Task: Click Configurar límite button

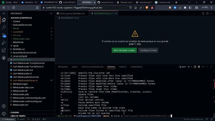Action: click(148, 50)
